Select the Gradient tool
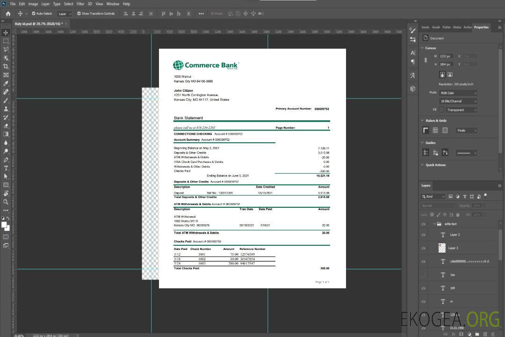 pos(6,134)
